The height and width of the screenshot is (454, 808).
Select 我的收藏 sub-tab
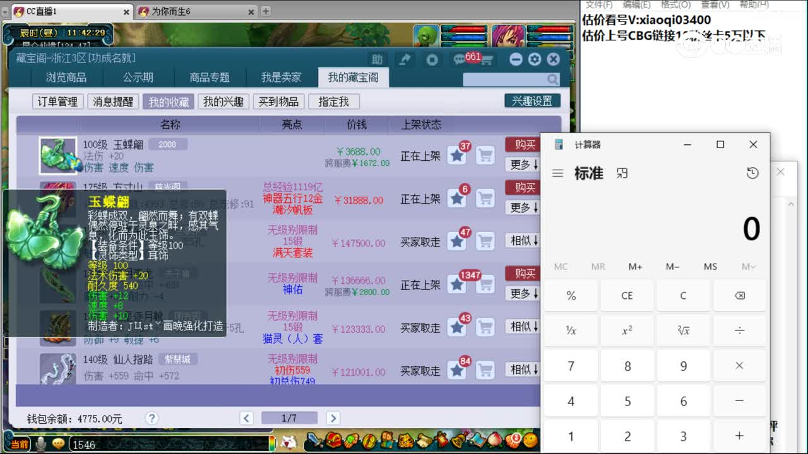(169, 102)
